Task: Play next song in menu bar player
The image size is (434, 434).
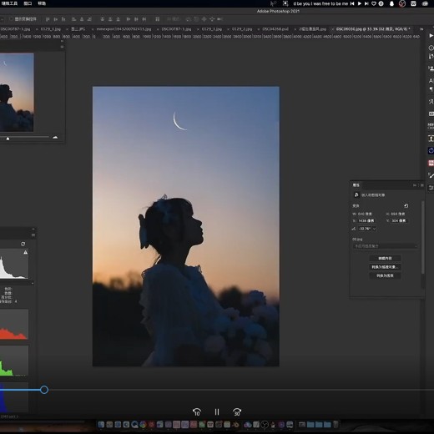Action: pyautogui.click(x=366, y=3)
